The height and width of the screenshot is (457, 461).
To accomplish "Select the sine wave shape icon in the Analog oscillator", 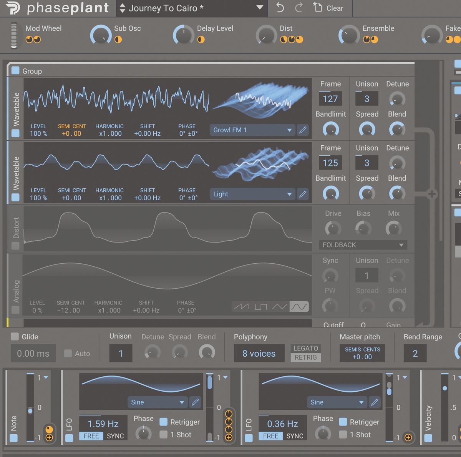I will [x=300, y=306].
